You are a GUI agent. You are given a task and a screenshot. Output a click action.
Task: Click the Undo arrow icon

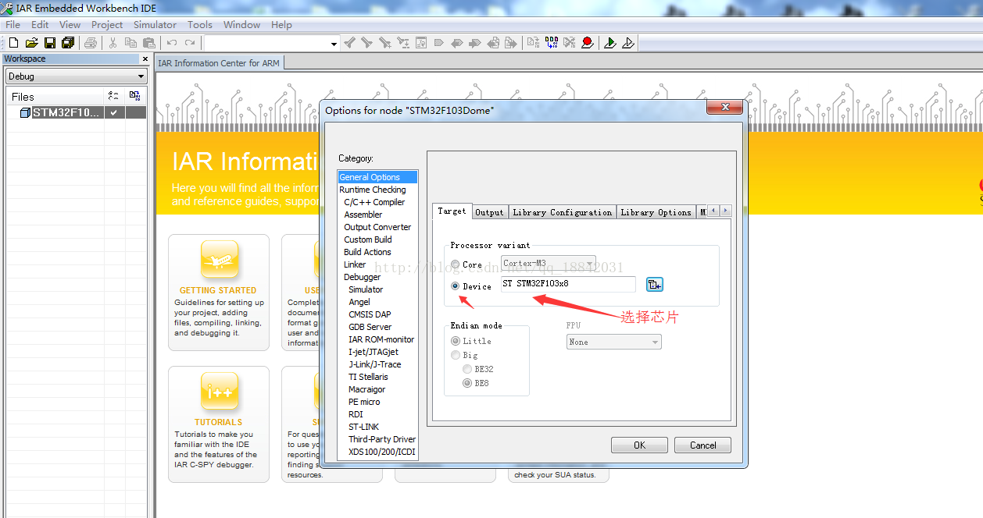coord(172,43)
